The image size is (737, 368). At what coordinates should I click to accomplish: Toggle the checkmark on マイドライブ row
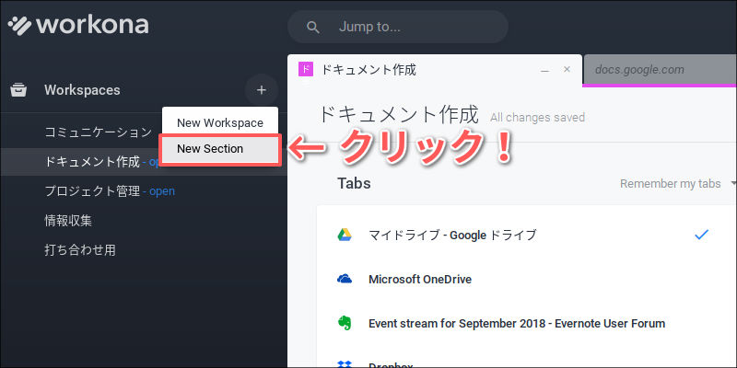(701, 235)
